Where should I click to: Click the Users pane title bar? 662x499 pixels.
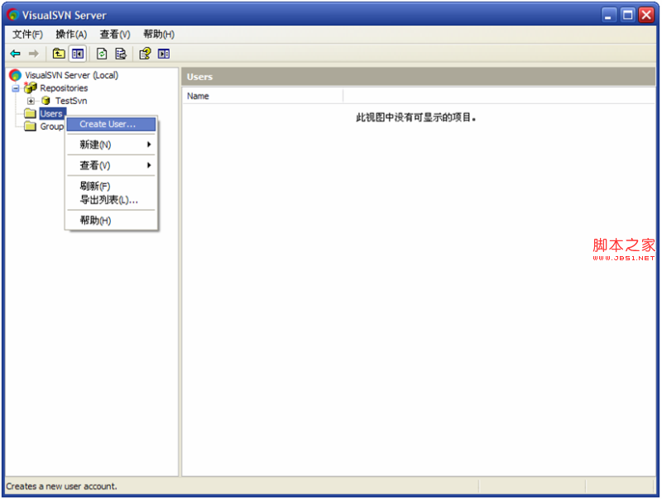tap(419, 77)
